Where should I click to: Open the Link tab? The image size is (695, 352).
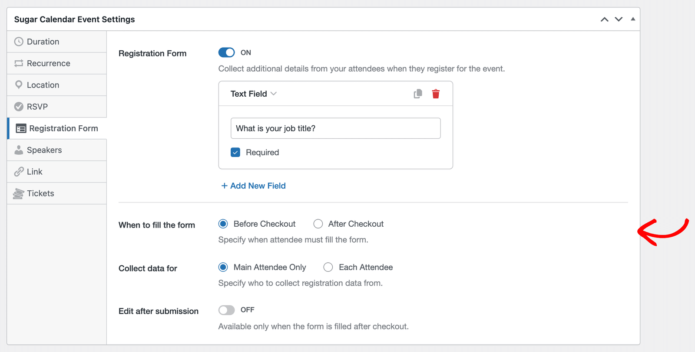pos(57,172)
